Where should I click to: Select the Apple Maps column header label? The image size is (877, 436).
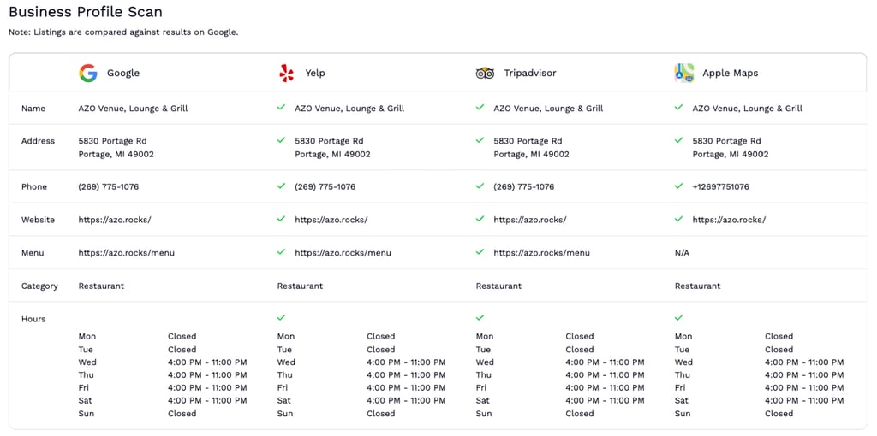(730, 74)
